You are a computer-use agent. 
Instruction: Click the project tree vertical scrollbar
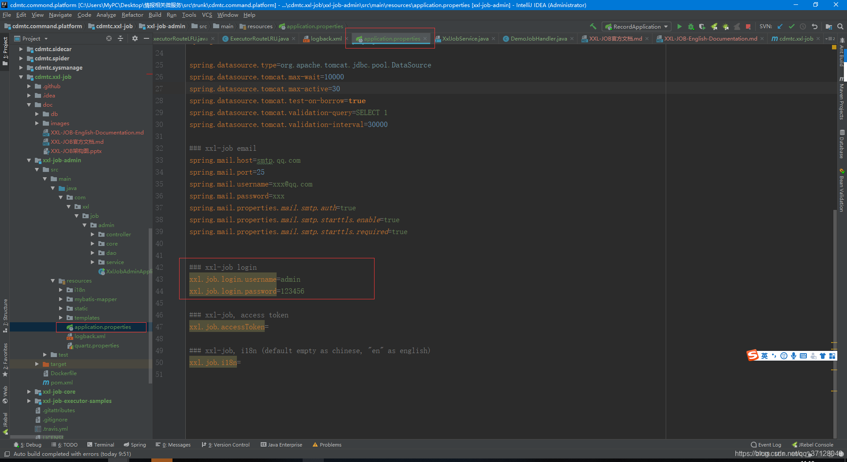150,306
